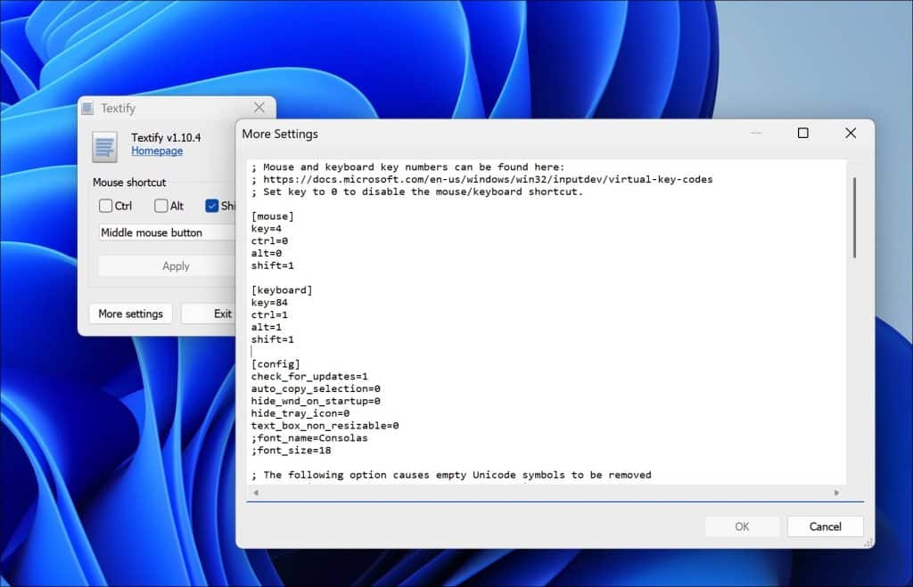Click the vertical scrollbar thumb in settings text
Screen dimensions: 913x587
[x=854, y=217]
